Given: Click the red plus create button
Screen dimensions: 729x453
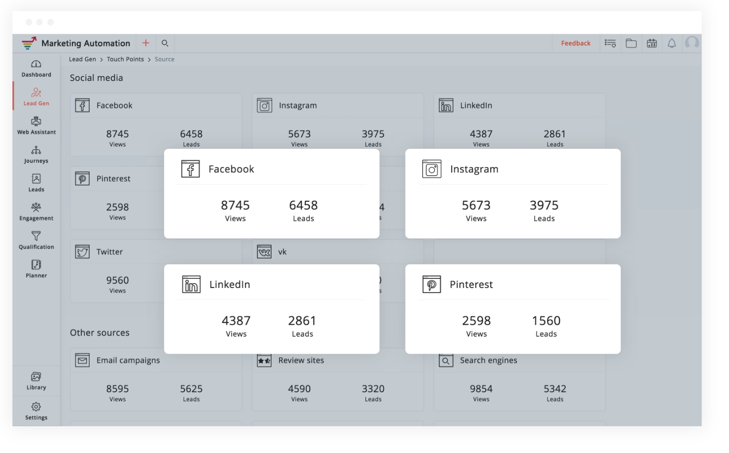Looking at the screenshot, I should coord(146,43).
